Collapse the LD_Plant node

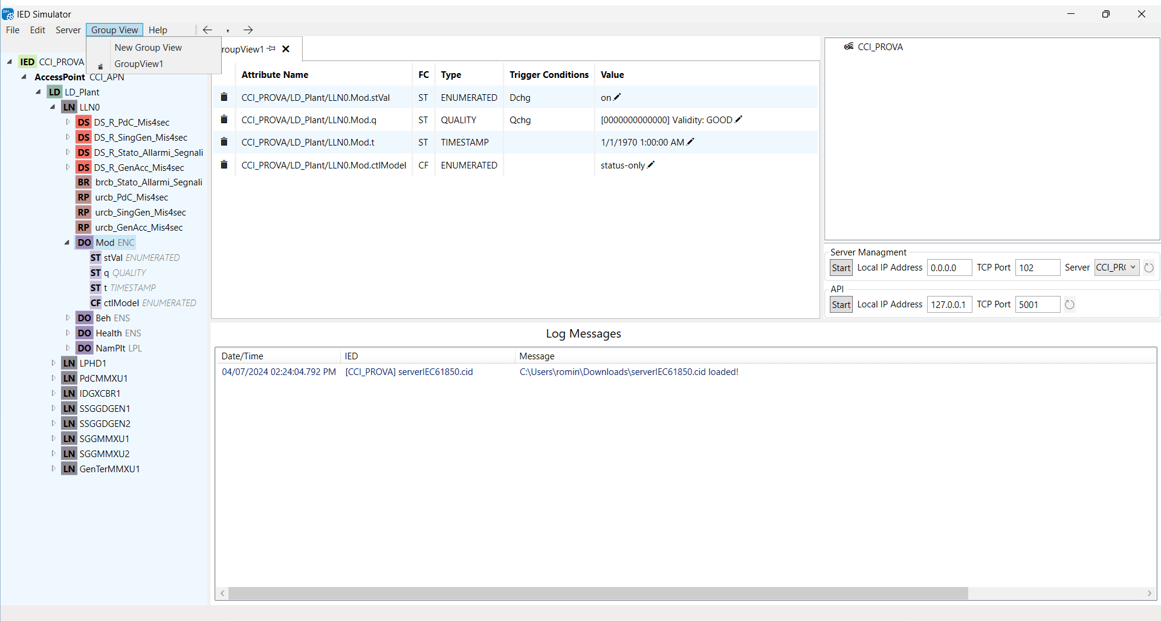38,92
